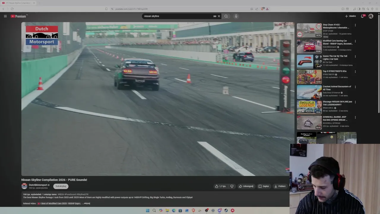Viewport: 380px width, 214px height.
Task: Open a new browser tab plus button
Action: point(39,3)
